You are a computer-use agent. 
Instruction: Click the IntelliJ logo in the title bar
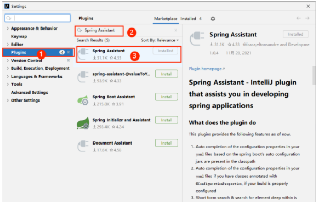point(7,6)
